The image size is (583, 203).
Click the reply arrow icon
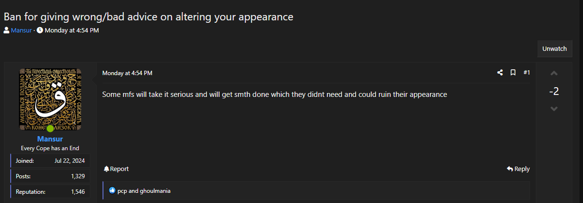(x=510, y=169)
